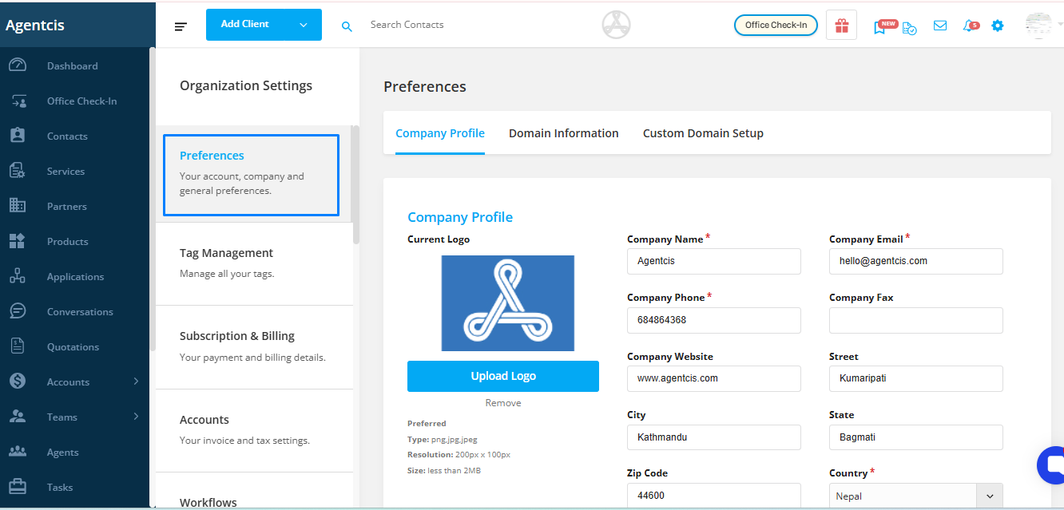Click the Company Email input field

[916, 261]
